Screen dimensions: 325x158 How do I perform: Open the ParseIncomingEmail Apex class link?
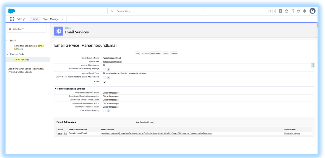point(112,62)
